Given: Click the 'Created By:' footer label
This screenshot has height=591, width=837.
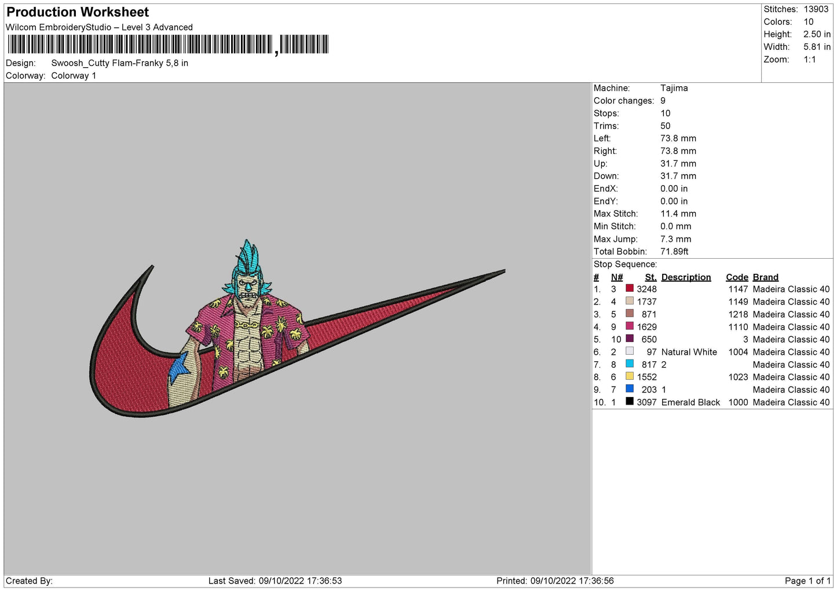Looking at the screenshot, I should point(29,581).
